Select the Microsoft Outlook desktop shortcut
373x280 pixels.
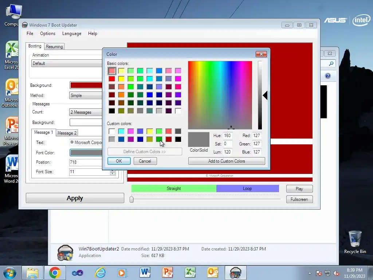[x=11, y=93]
